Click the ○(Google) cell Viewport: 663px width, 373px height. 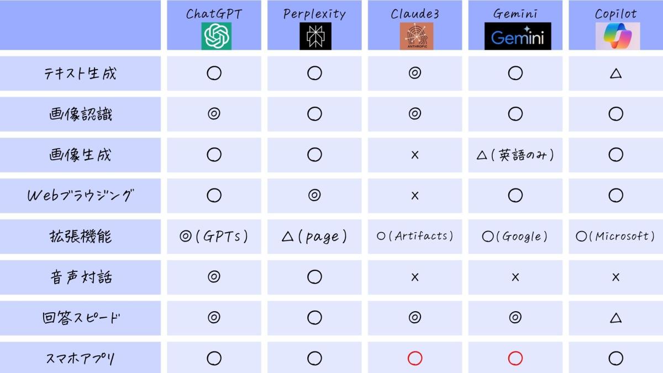point(515,237)
